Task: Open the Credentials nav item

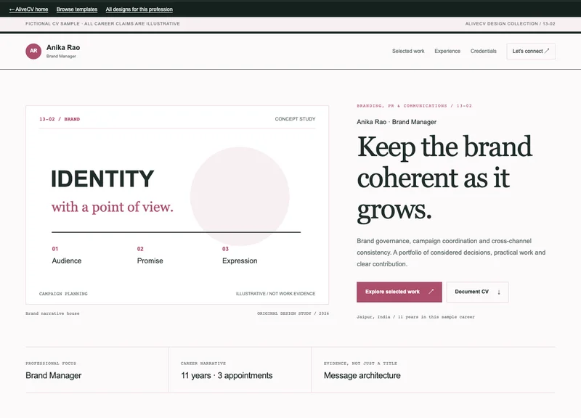Action: coord(483,51)
